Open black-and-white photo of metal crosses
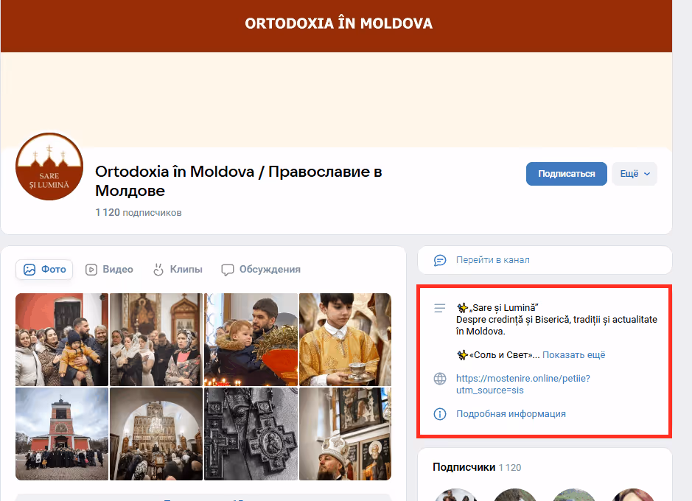This screenshot has width=692, height=501. tap(251, 434)
